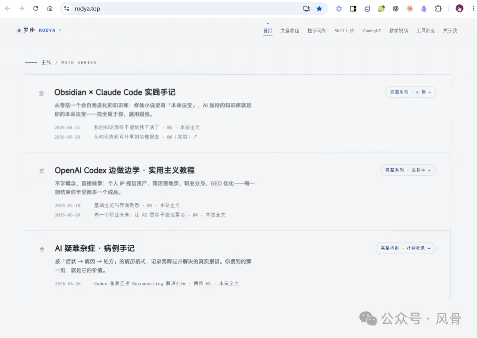The image size is (477, 338).
Task: Reload the rodya.top page
Action: tap(36, 8)
